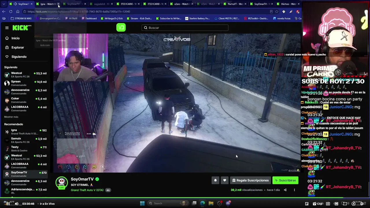Open File Explorer from the taskbar

[211, 203]
